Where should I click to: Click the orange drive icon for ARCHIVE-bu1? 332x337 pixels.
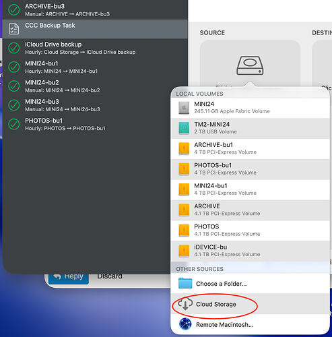coord(184,149)
